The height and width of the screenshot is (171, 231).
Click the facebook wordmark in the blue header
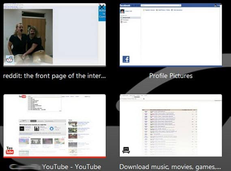click(125, 5)
